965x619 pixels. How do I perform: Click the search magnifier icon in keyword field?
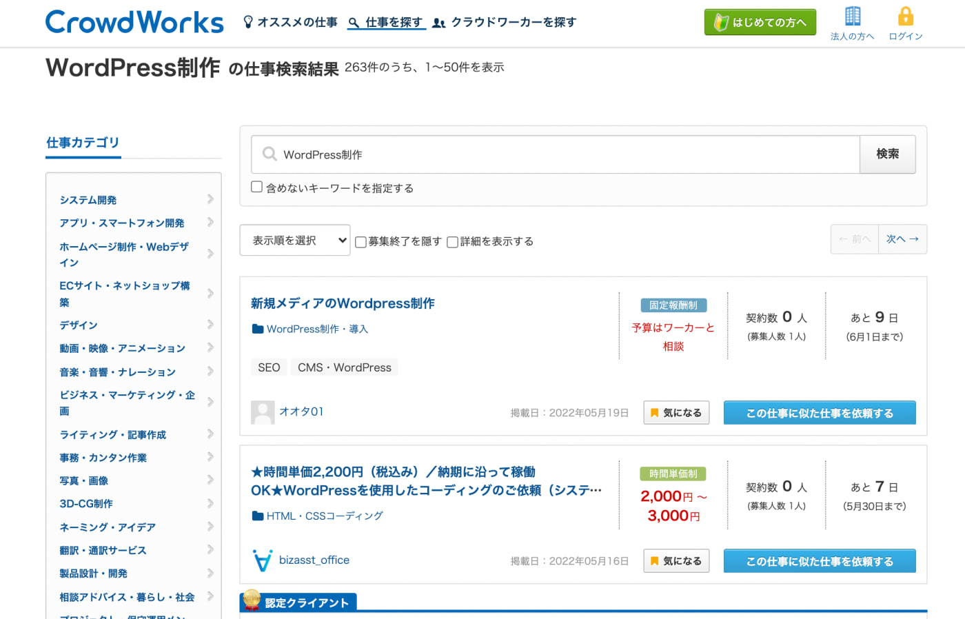tap(270, 154)
